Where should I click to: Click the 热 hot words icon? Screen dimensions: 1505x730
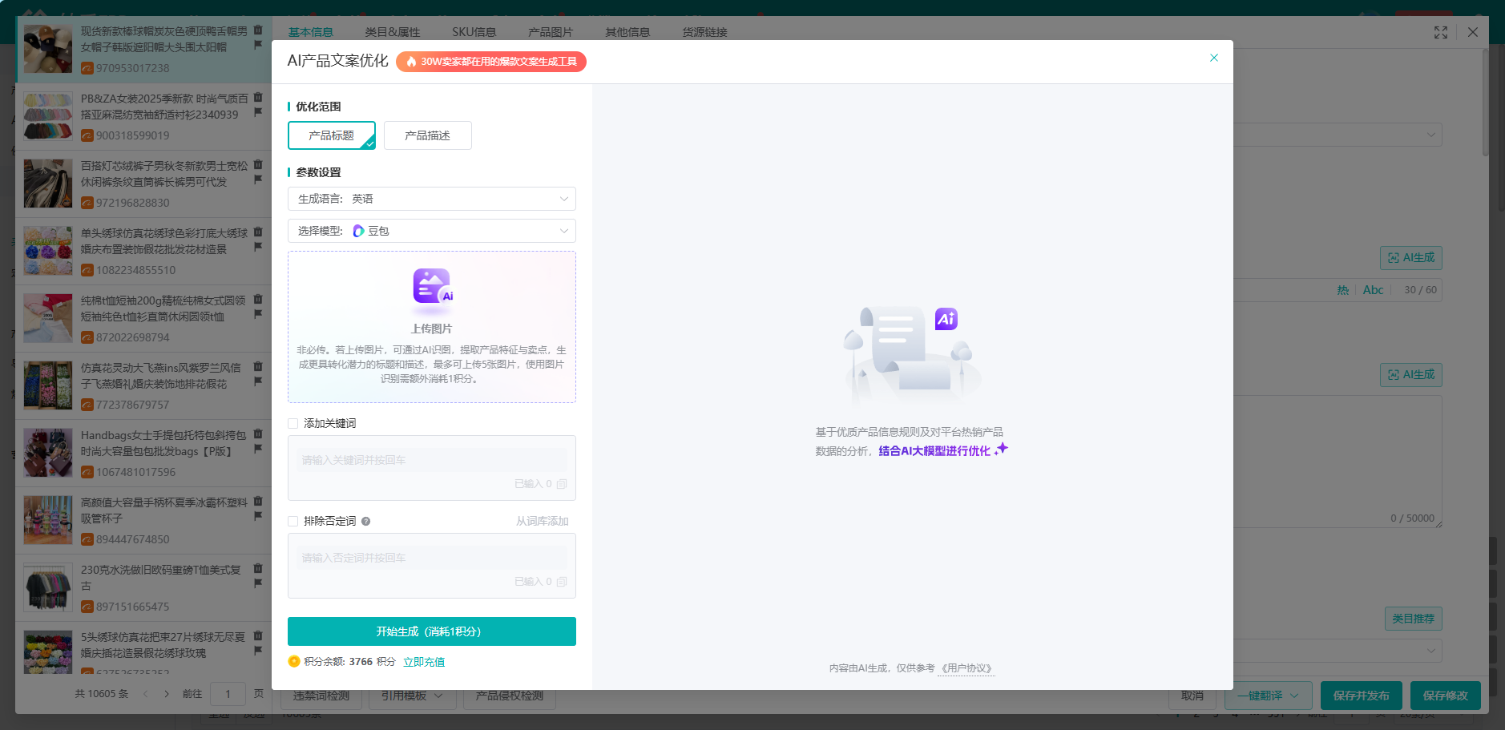pyautogui.click(x=1343, y=290)
